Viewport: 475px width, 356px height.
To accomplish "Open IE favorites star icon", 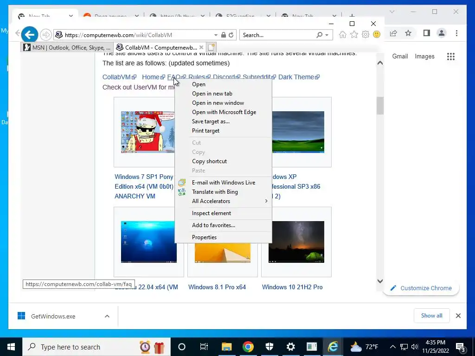I will 354,34.
